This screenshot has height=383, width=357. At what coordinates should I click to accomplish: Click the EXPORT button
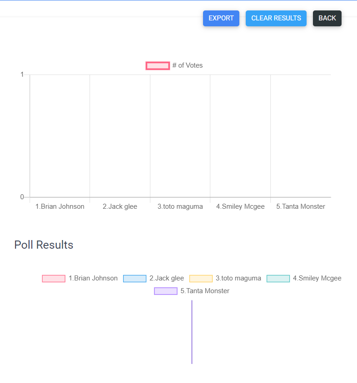[221, 18]
